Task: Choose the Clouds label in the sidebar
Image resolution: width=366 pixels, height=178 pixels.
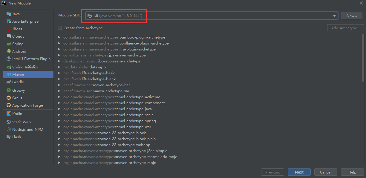Action: (x=18, y=36)
